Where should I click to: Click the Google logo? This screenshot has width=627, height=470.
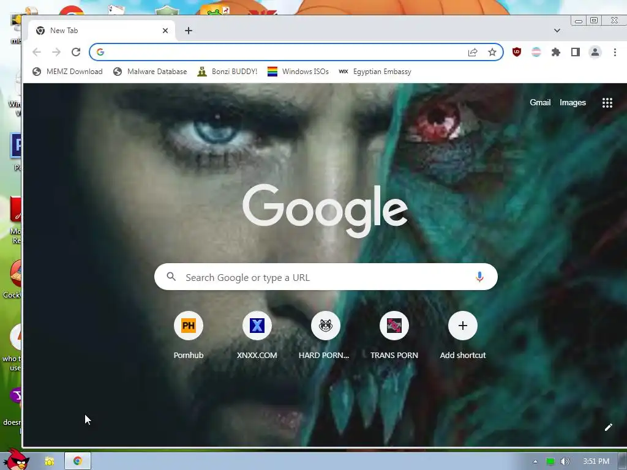pos(325,211)
